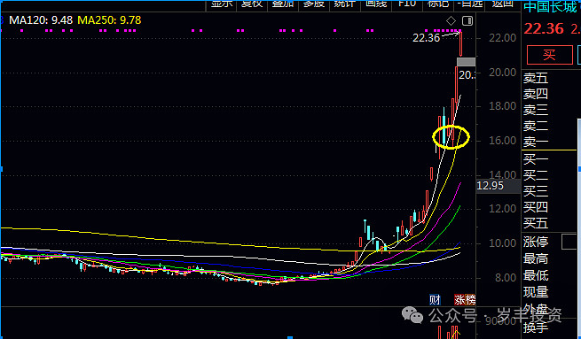Image resolution: width=581 pixels, height=339 pixels.
Task: Click the red 买 buy button
Action: point(549,55)
